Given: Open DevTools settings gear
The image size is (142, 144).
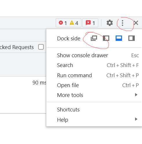Looking at the screenshot, I should tap(110, 23).
